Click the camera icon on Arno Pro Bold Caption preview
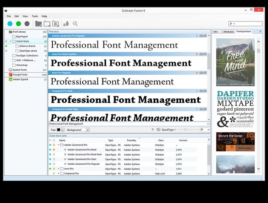268x203 pixels. [201, 54]
